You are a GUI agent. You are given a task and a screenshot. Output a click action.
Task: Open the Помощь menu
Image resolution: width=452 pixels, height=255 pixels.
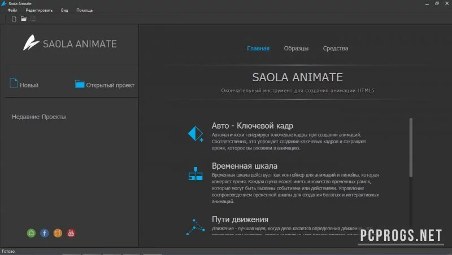click(x=84, y=10)
